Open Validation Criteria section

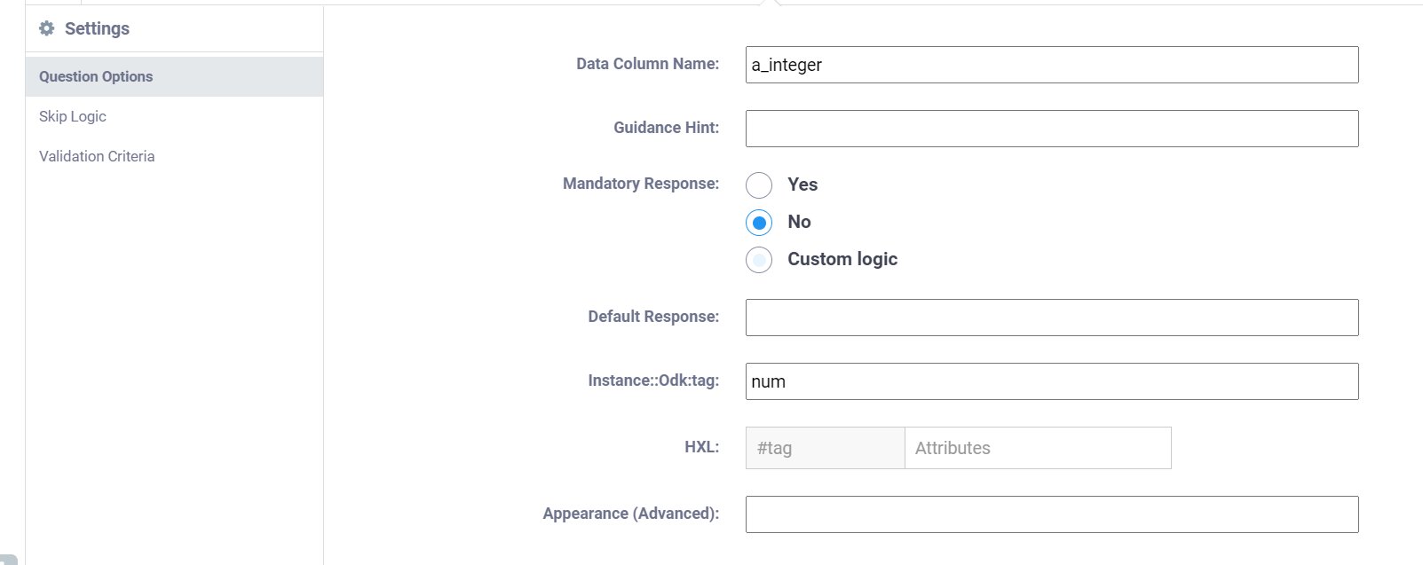pos(97,156)
